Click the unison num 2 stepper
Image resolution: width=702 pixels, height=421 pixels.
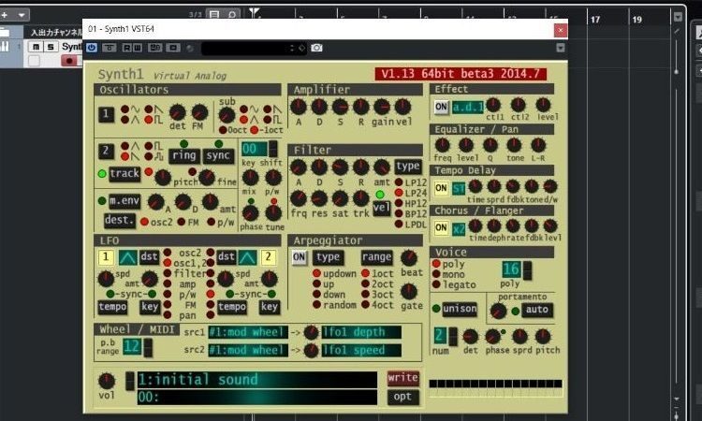coord(453,337)
